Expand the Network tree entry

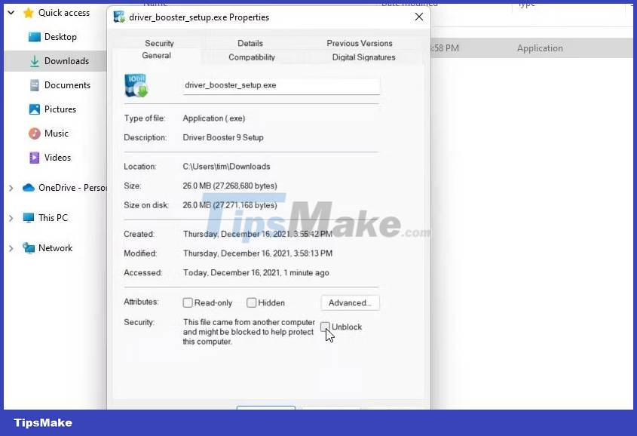coord(11,247)
